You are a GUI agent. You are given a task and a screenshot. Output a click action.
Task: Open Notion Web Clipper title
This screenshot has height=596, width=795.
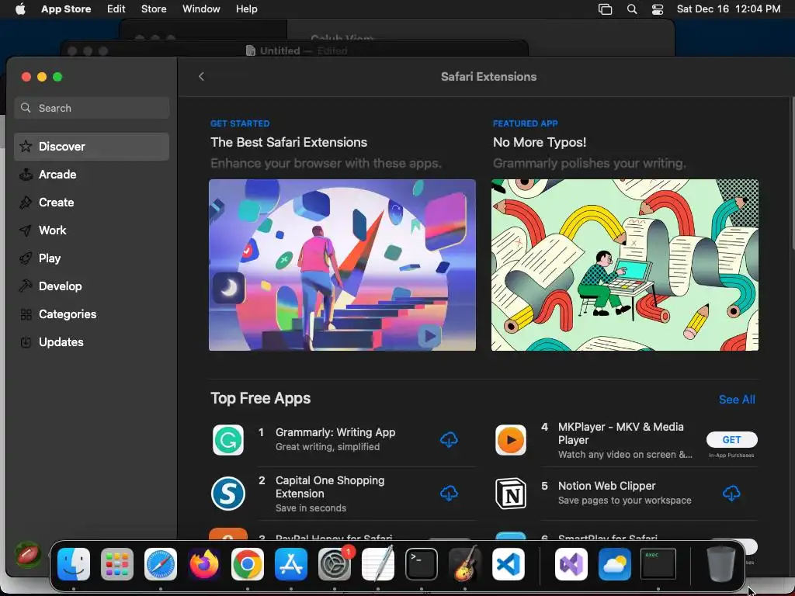point(606,486)
